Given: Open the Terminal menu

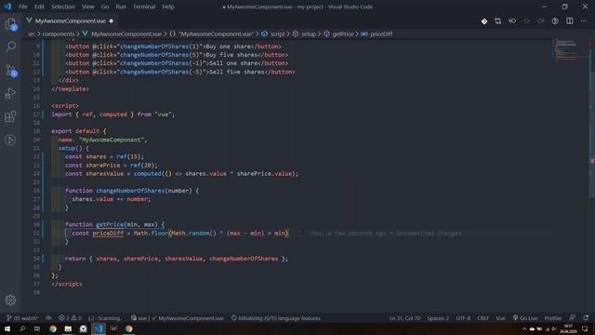Looking at the screenshot, I should 144,7.
